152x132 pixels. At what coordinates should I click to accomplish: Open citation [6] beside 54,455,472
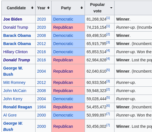click(x=108, y=106)
